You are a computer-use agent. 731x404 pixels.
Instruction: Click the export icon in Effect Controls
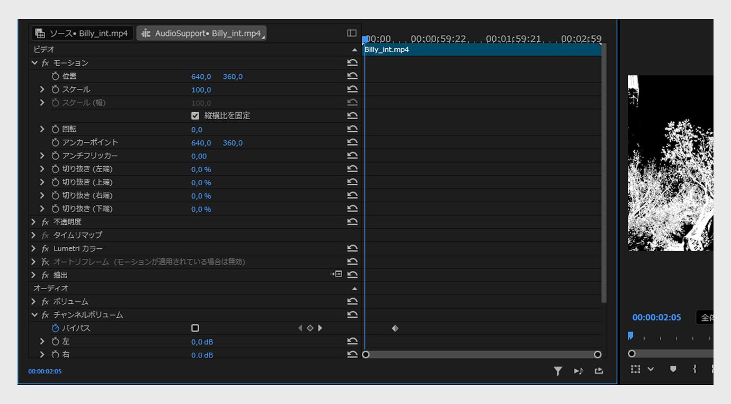(599, 371)
